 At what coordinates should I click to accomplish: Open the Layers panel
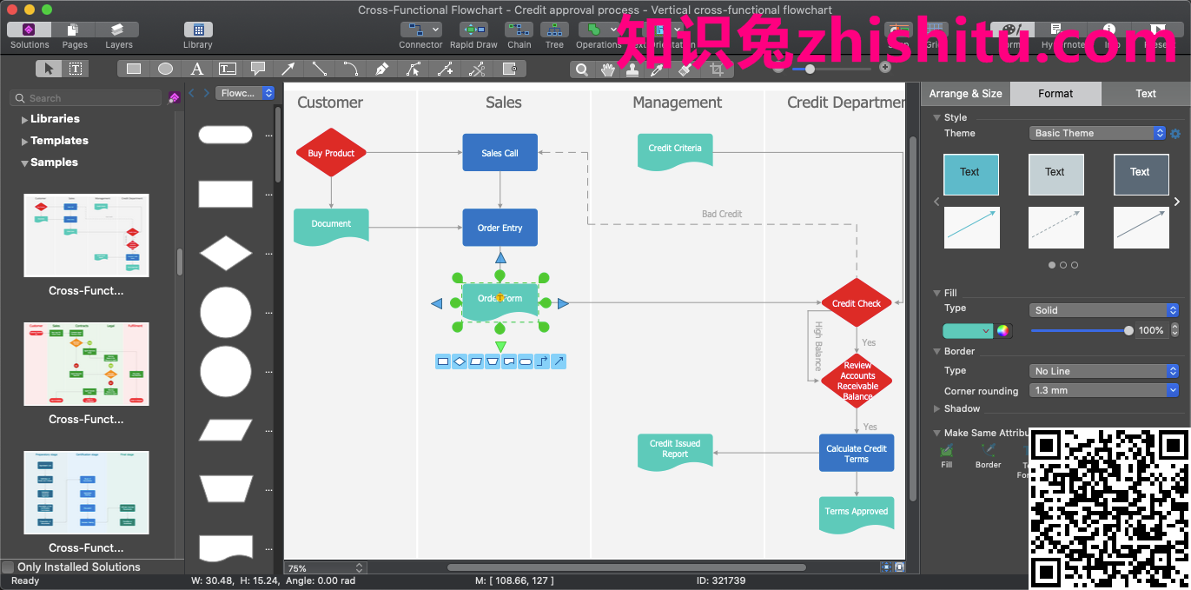[118, 30]
